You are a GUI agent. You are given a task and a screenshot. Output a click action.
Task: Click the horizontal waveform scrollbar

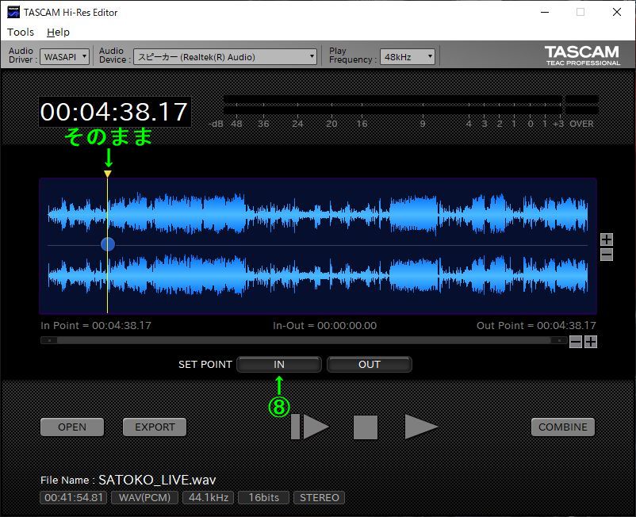pyautogui.click(x=304, y=340)
